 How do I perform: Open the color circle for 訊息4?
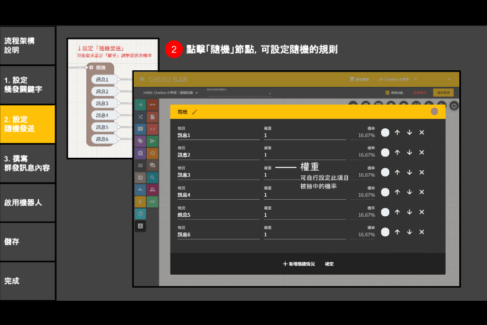(x=385, y=192)
